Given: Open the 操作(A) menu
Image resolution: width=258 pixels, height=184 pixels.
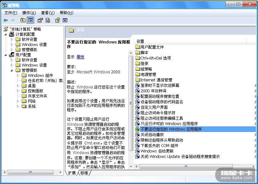Looking at the screenshot, I should (29, 13).
